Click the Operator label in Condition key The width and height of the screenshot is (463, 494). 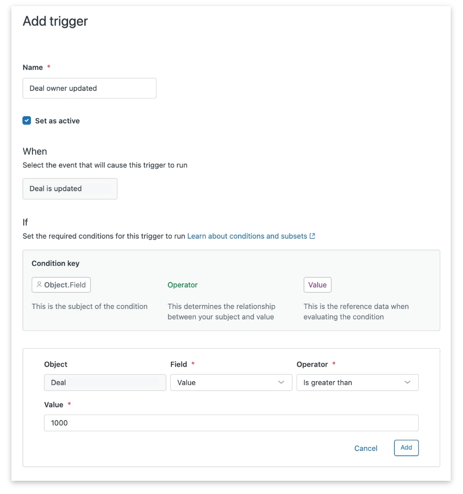click(182, 285)
